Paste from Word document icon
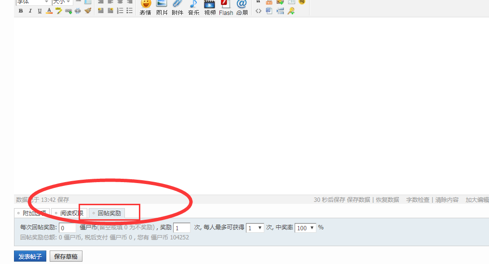 pos(269,11)
